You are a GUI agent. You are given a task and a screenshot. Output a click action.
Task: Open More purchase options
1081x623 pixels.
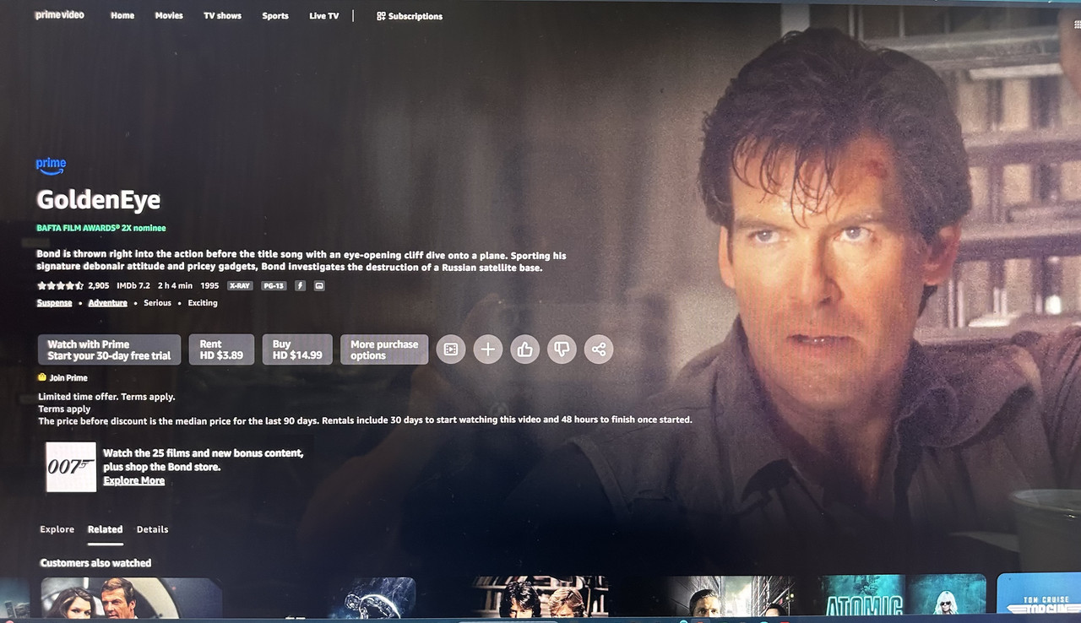(x=384, y=349)
